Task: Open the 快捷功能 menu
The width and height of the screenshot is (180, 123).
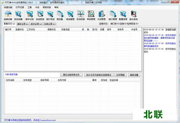Action: point(8,7)
